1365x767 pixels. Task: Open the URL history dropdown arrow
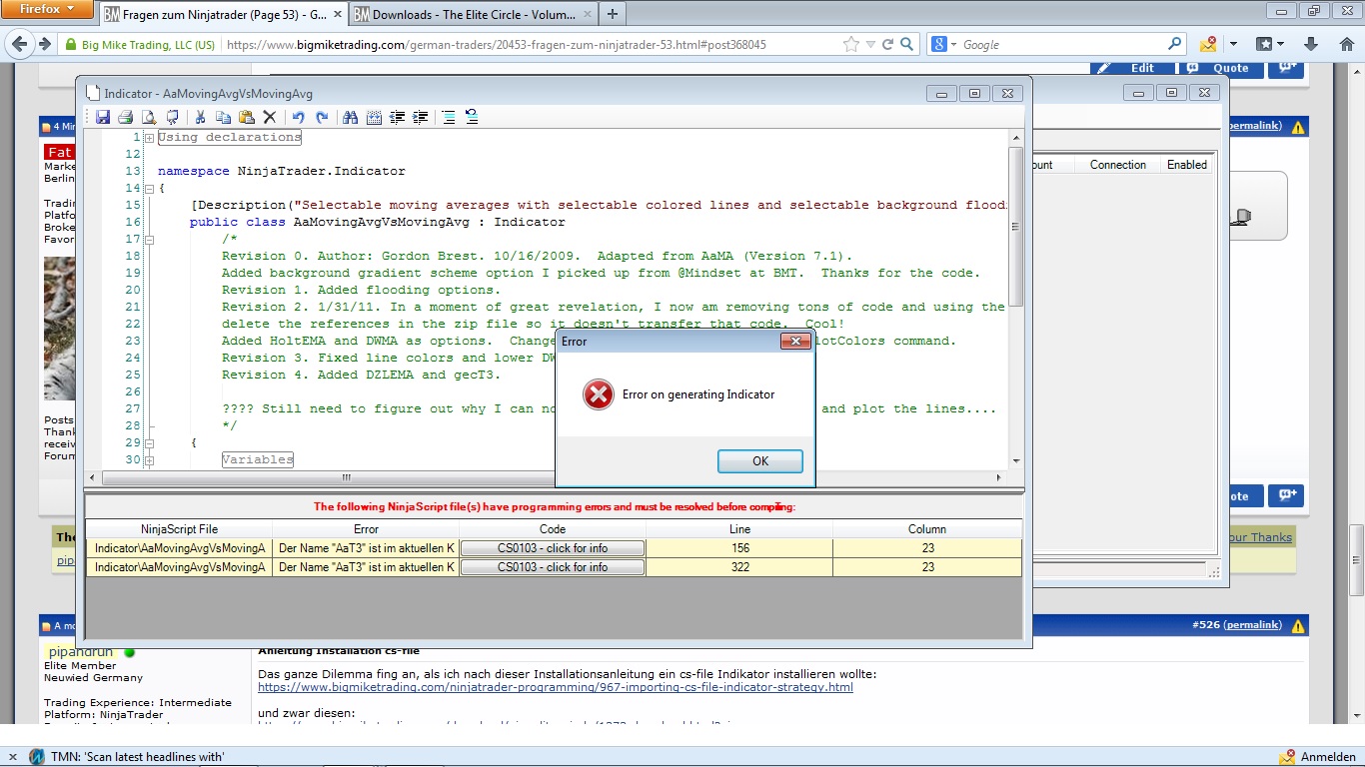[x=871, y=45]
